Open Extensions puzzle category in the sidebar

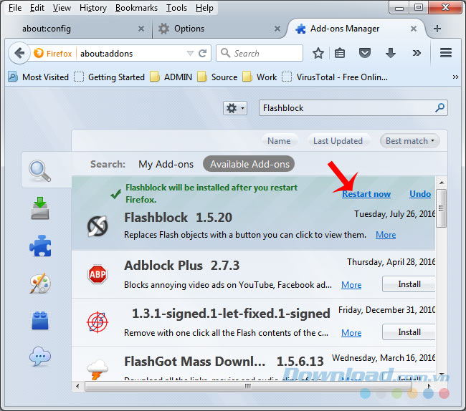click(40, 246)
